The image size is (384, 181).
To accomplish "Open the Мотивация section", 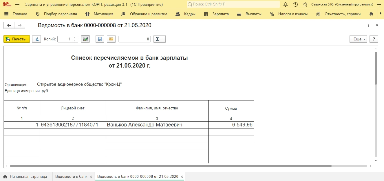I will 99,14.
